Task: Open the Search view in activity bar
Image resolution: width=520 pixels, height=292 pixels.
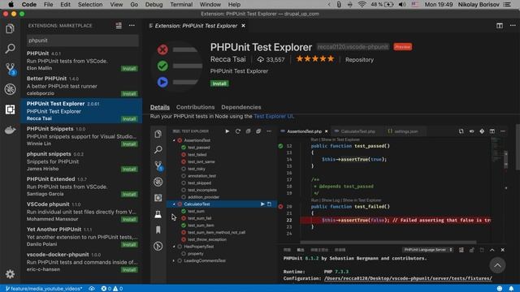Action: pos(10,49)
